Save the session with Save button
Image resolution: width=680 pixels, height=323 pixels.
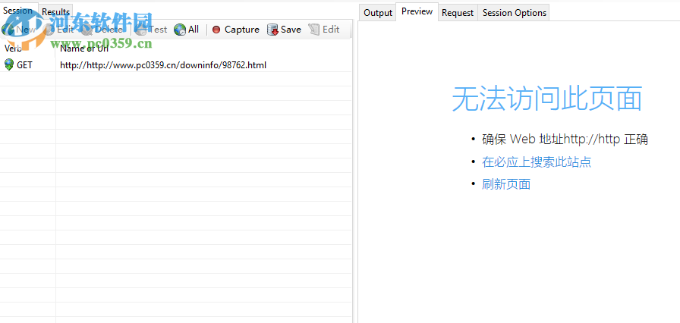coord(284,30)
